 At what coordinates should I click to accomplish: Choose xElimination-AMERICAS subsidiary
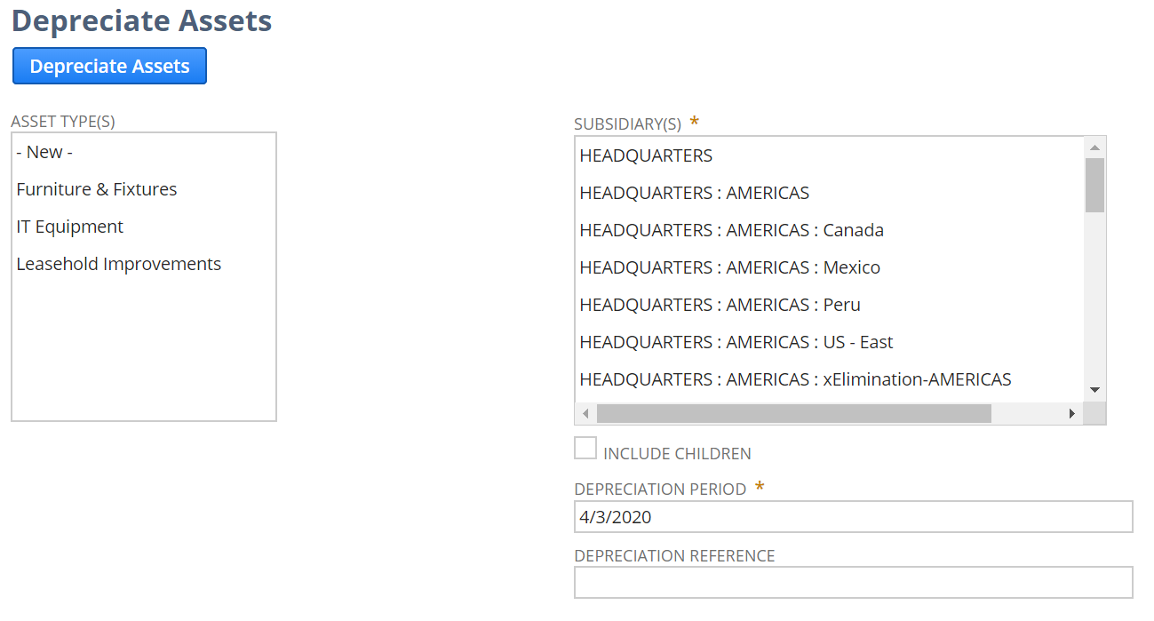[x=830, y=379]
